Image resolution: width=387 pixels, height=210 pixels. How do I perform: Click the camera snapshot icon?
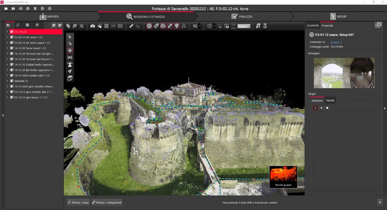click(93, 26)
